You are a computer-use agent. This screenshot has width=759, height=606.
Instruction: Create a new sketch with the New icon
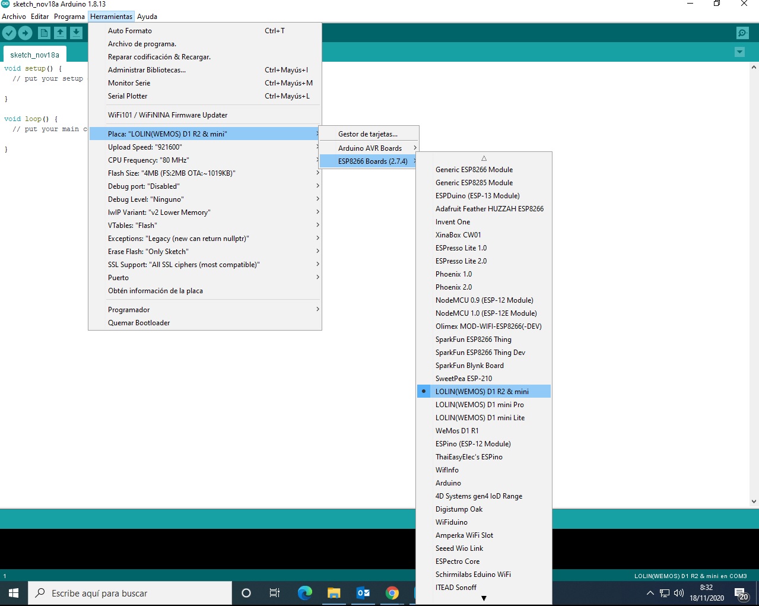tap(44, 33)
